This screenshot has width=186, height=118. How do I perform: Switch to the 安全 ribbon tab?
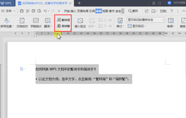click(x=118, y=11)
